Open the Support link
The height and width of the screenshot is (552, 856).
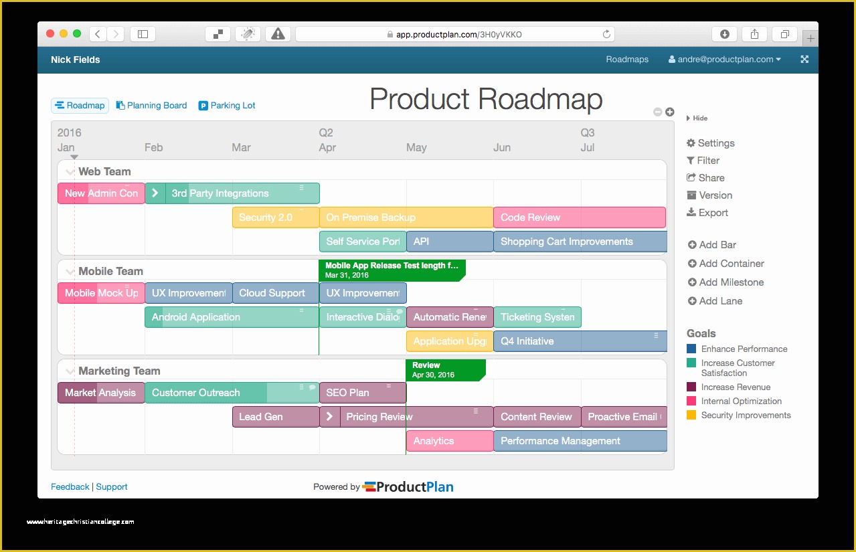tap(112, 487)
